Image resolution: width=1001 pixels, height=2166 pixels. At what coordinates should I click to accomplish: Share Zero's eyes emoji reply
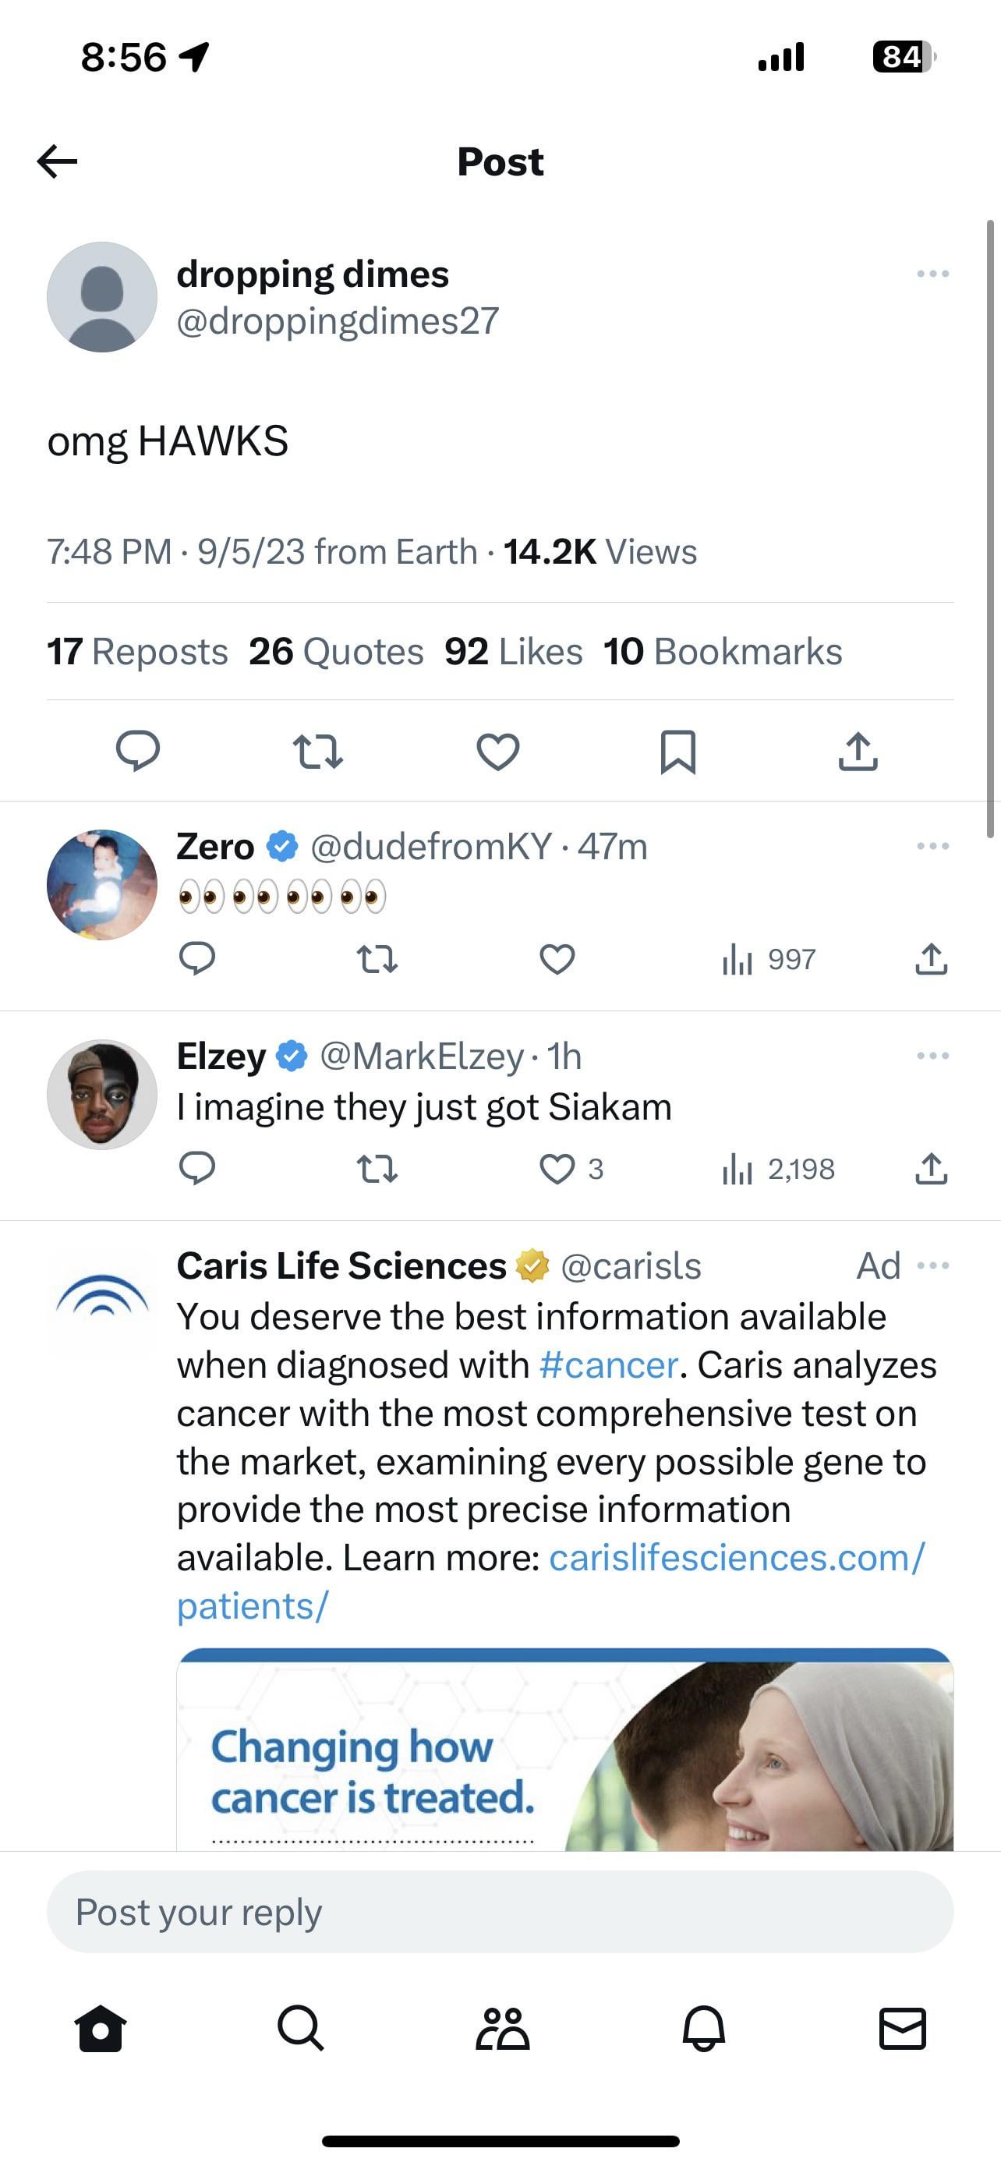[930, 959]
